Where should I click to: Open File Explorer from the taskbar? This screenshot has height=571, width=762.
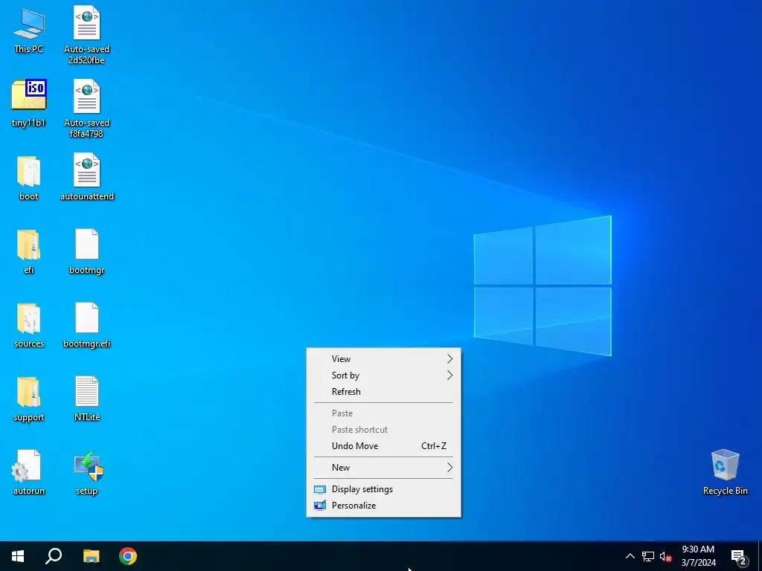tap(91, 556)
